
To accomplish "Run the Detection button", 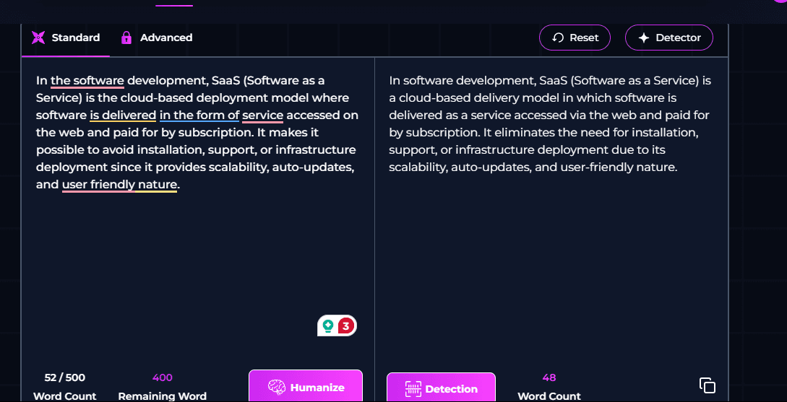I will pyautogui.click(x=441, y=388).
